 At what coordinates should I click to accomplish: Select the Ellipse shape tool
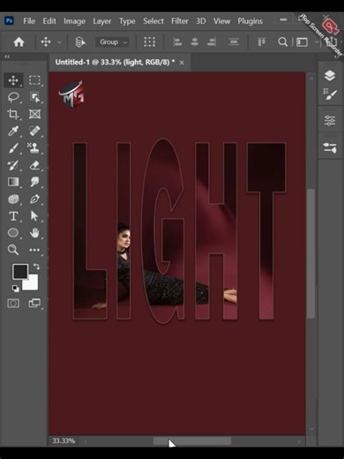(13, 233)
